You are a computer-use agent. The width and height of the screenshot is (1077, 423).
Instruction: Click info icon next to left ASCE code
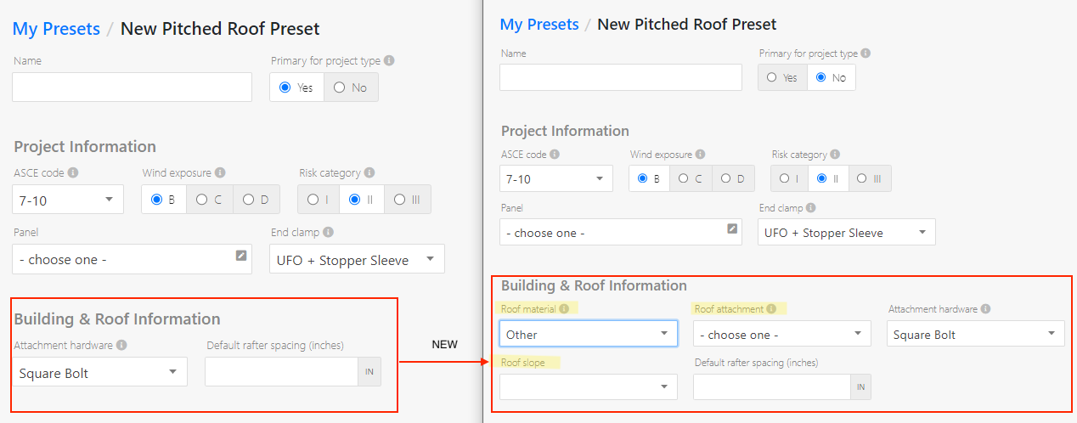pos(73,172)
